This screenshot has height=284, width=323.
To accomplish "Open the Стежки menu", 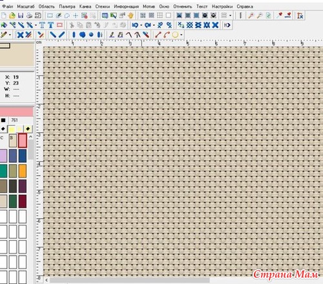I will 103,6.
